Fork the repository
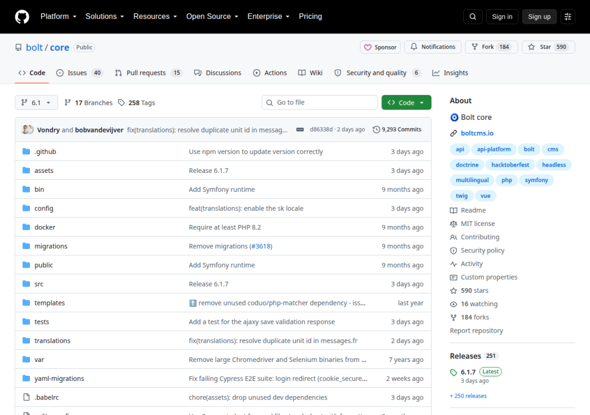Screen dimensions: 590x415 491,47
